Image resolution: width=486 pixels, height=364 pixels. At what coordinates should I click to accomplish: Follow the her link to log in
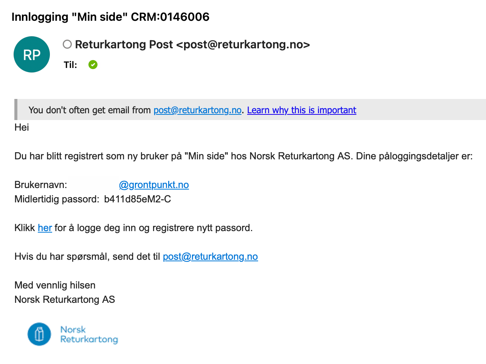[45, 228]
